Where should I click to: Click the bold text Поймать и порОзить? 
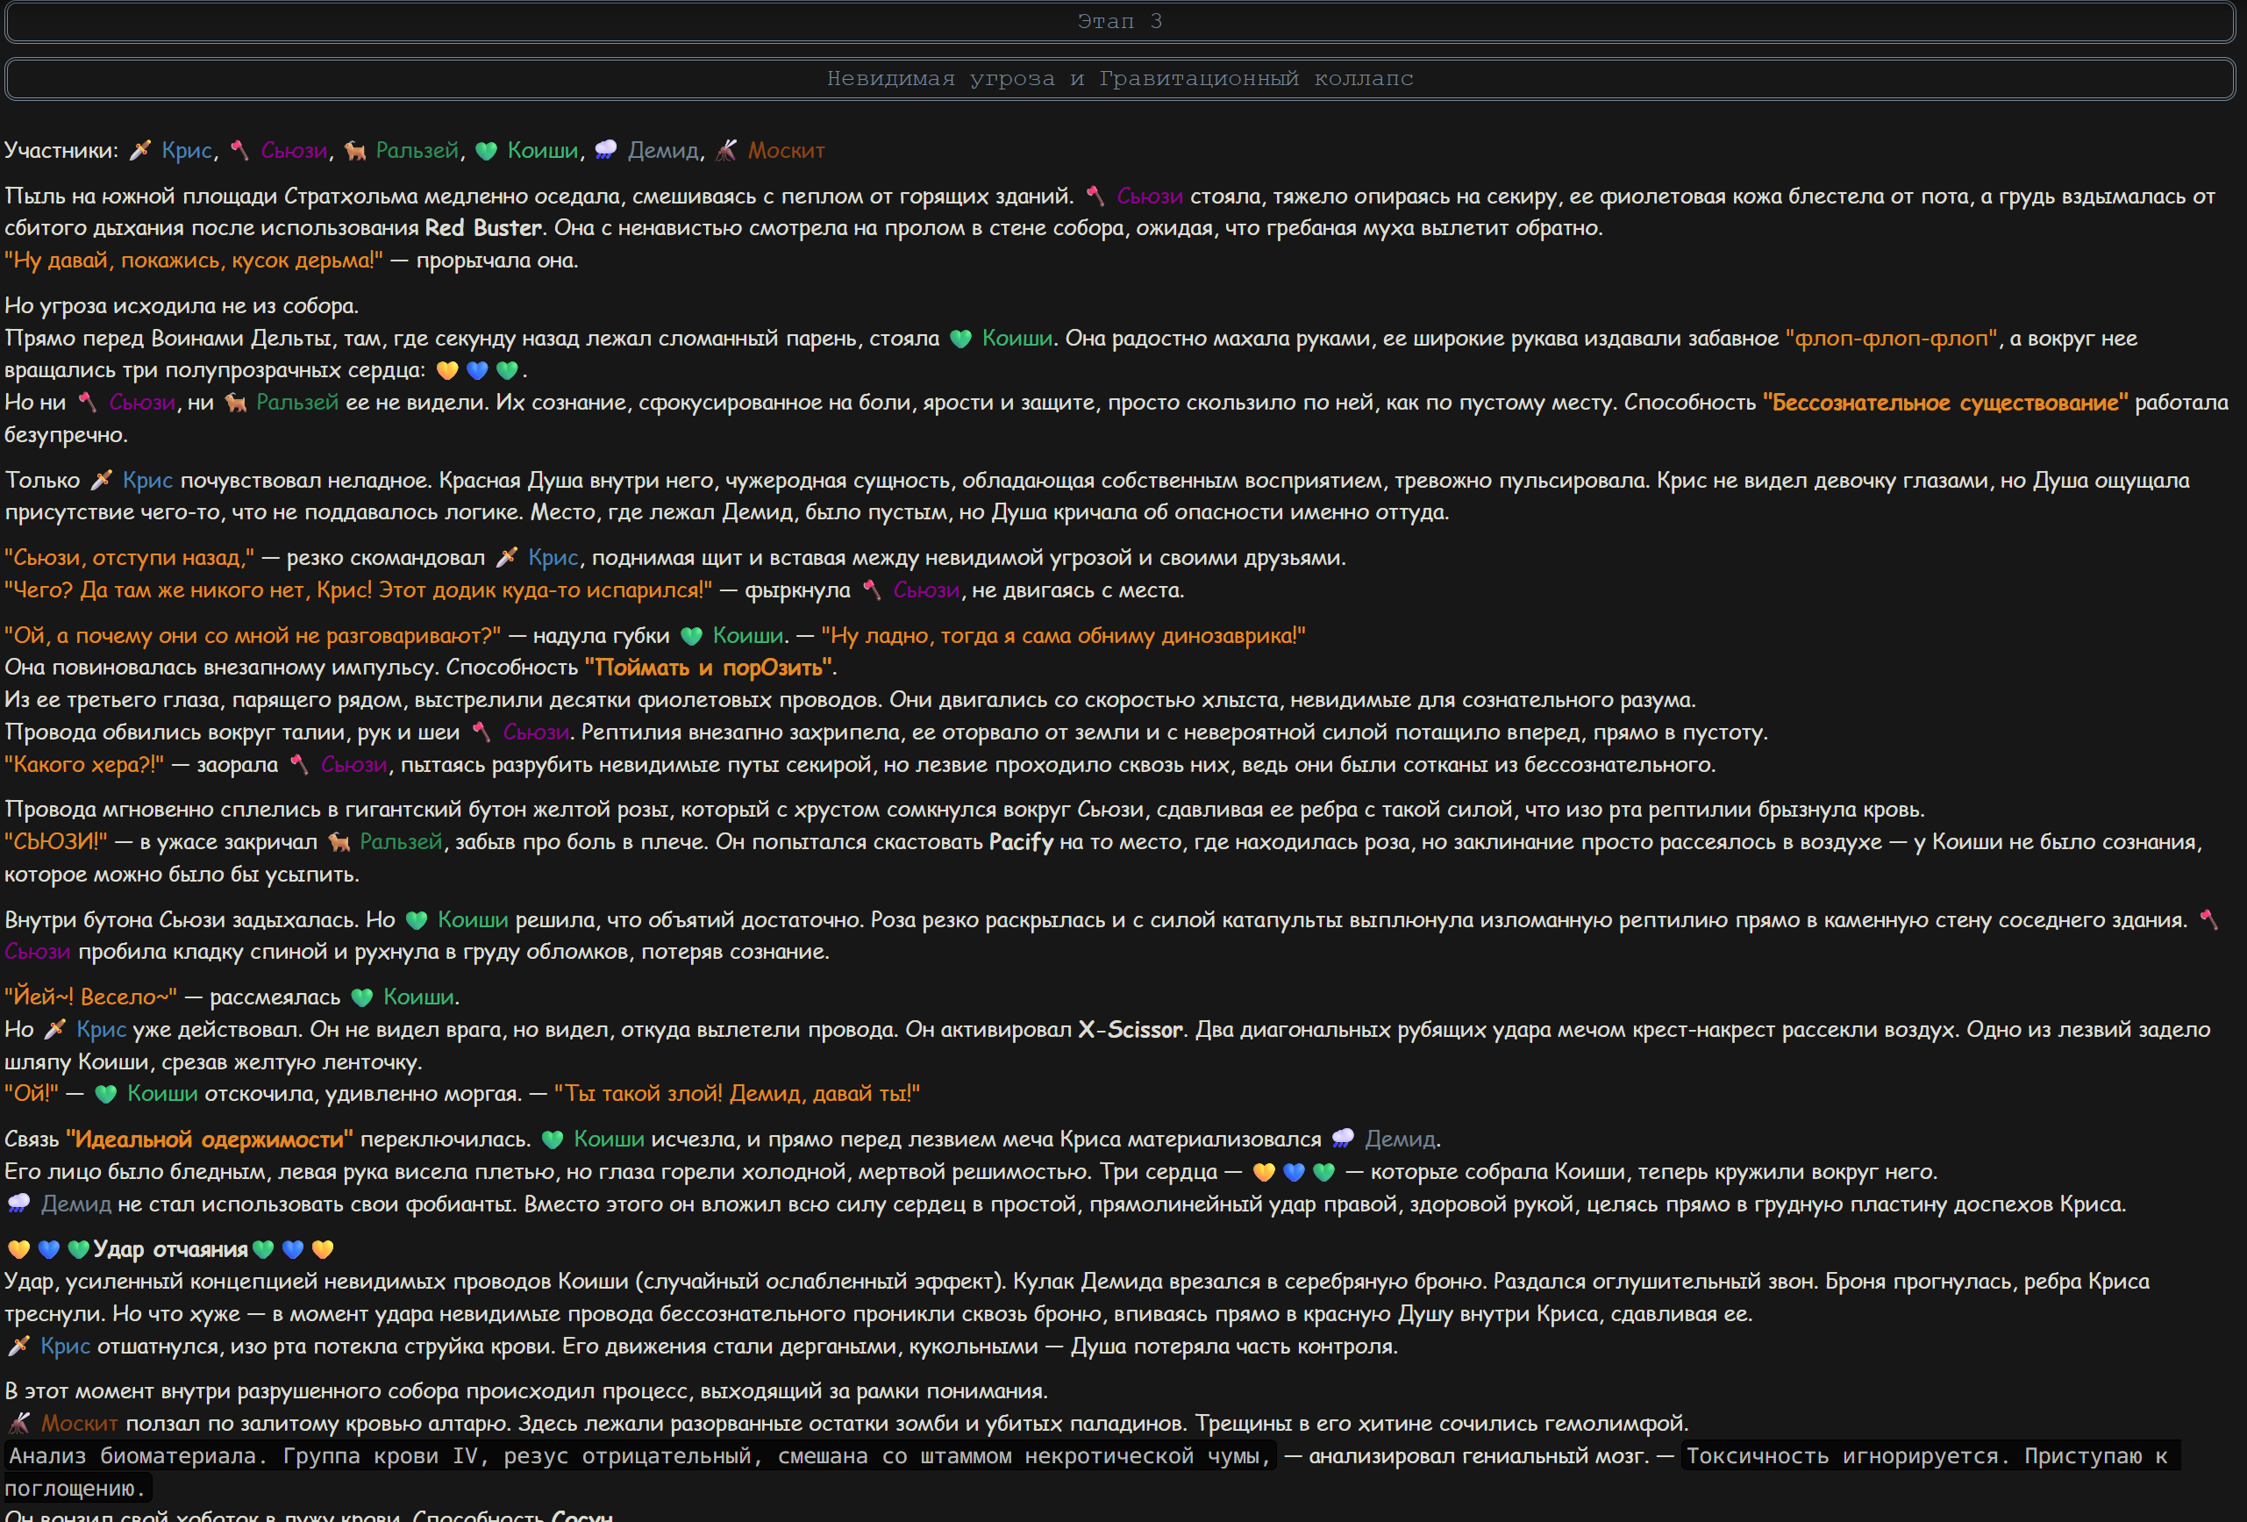click(709, 668)
